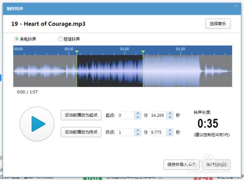Play the ringtone preview
Screen dimensions: 244x180
37,124
